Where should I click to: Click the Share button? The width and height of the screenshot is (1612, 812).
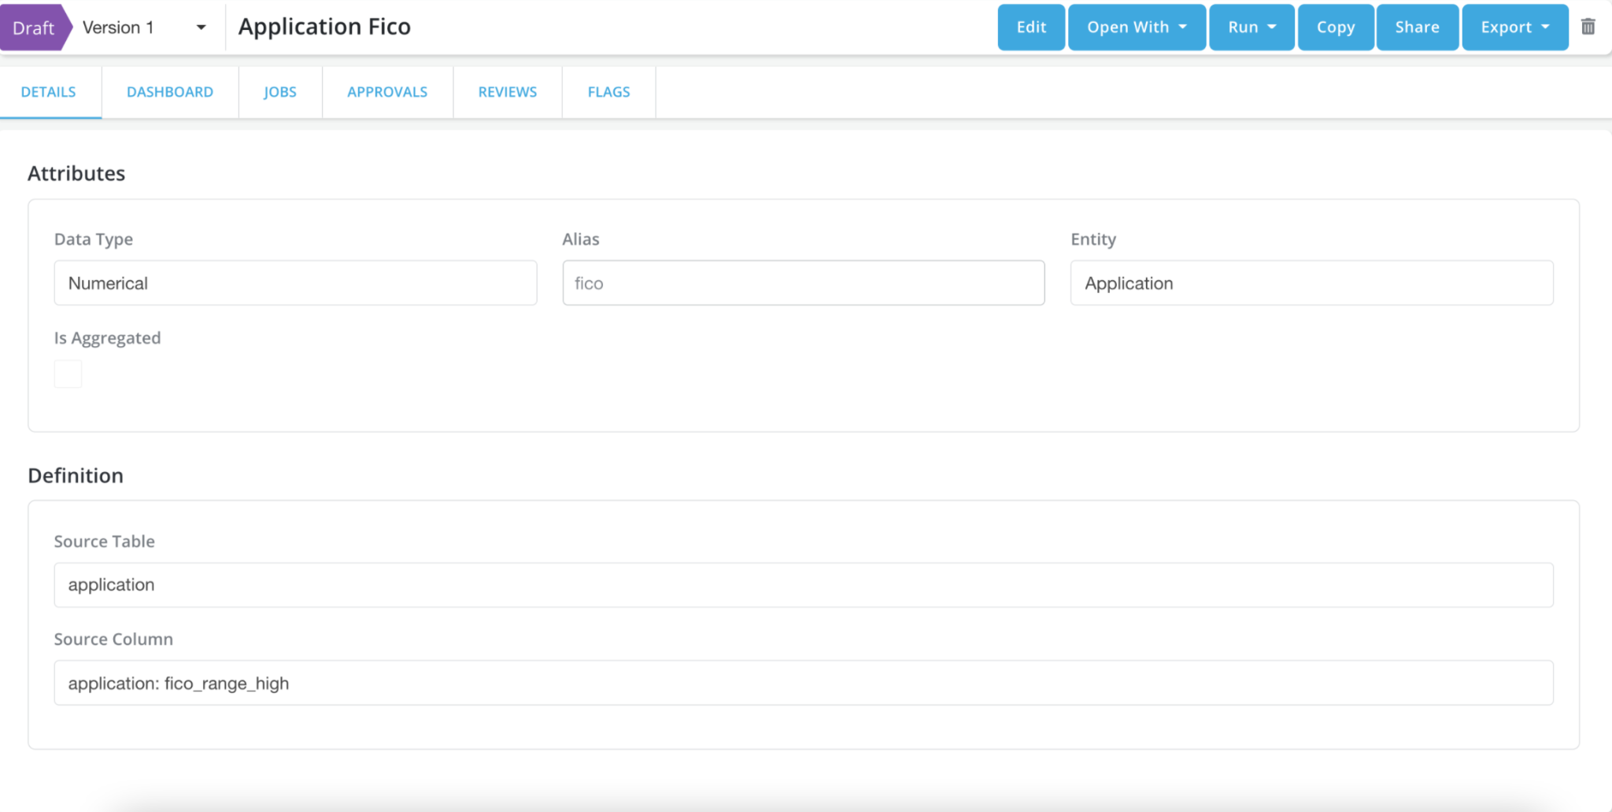pos(1417,28)
